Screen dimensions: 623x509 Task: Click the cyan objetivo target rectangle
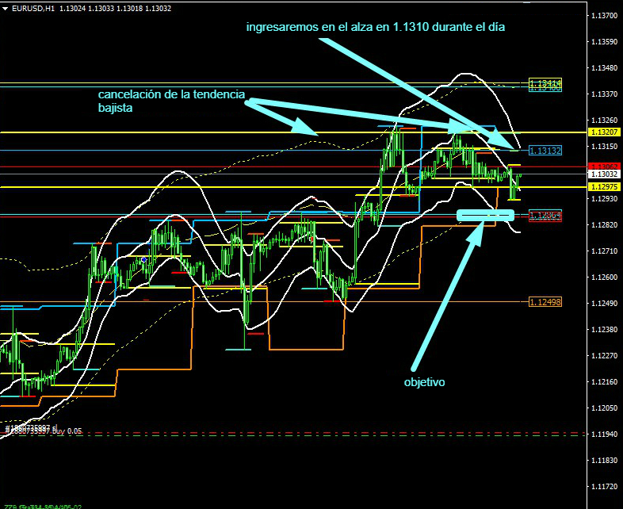tap(485, 216)
